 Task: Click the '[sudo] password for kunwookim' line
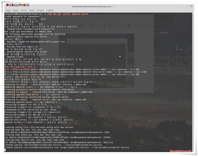(22, 17)
